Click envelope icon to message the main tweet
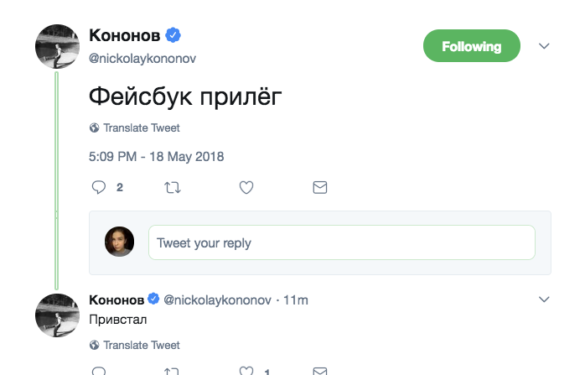 (319, 187)
